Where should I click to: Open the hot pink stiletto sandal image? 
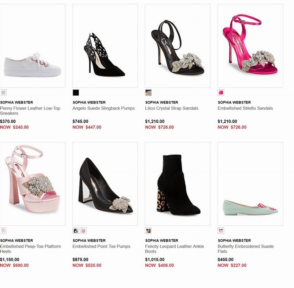coord(250,46)
